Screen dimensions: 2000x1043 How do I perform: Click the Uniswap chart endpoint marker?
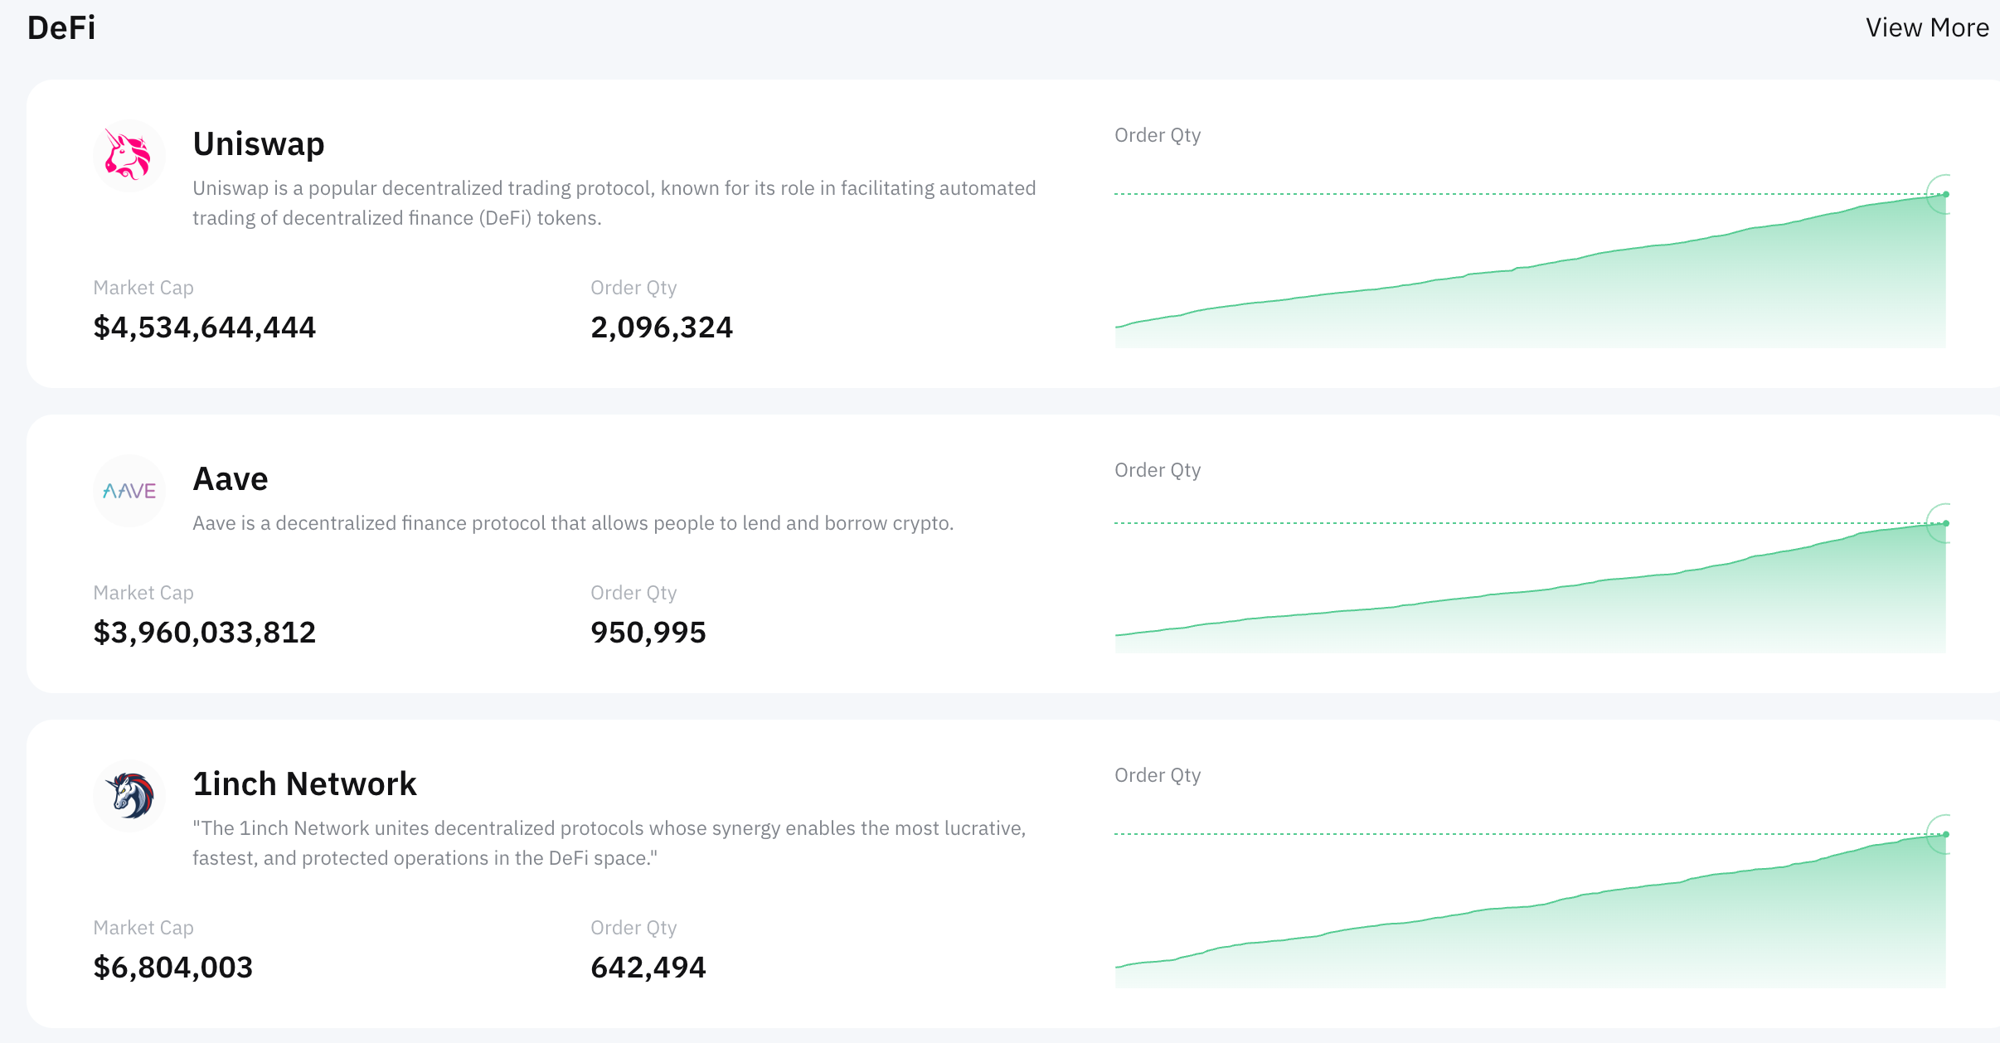click(x=1945, y=194)
